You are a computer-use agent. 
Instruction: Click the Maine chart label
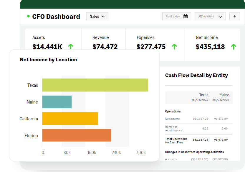pos(32,102)
